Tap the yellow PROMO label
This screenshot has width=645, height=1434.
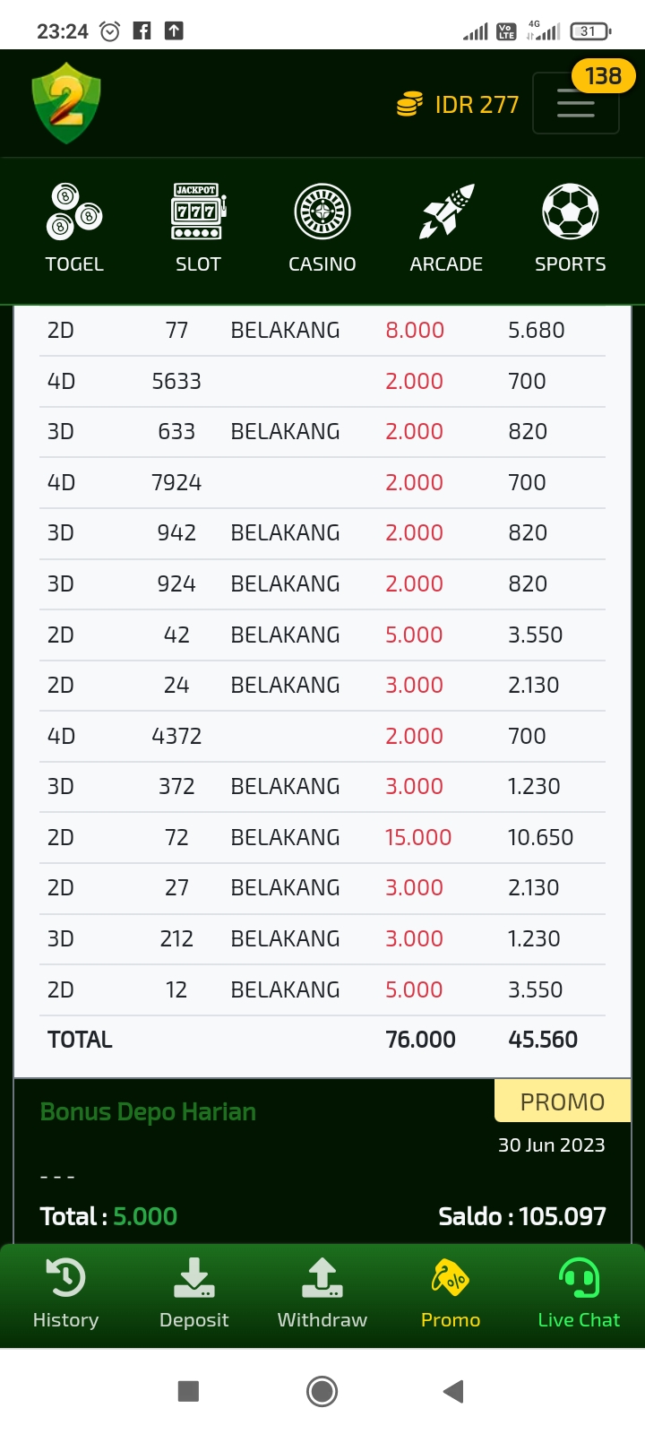[x=563, y=1101]
